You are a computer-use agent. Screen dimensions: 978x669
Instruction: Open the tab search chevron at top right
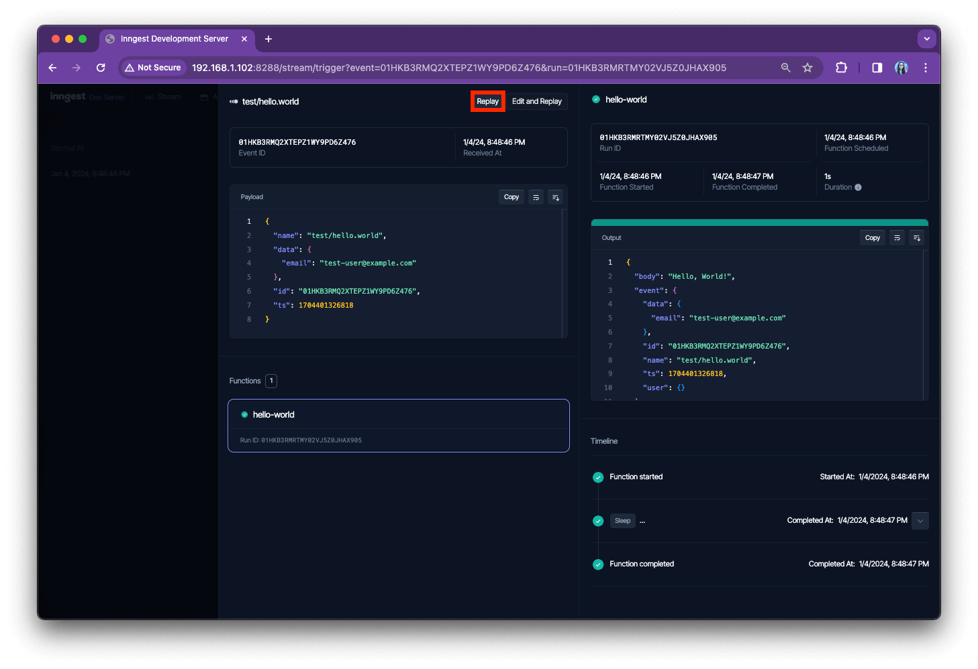[927, 39]
